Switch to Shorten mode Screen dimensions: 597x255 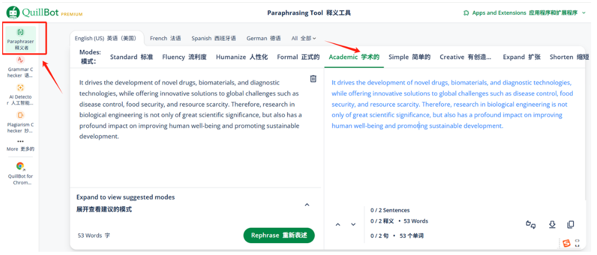point(569,57)
